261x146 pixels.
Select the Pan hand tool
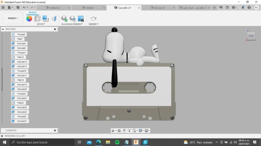click(x=124, y=131)
